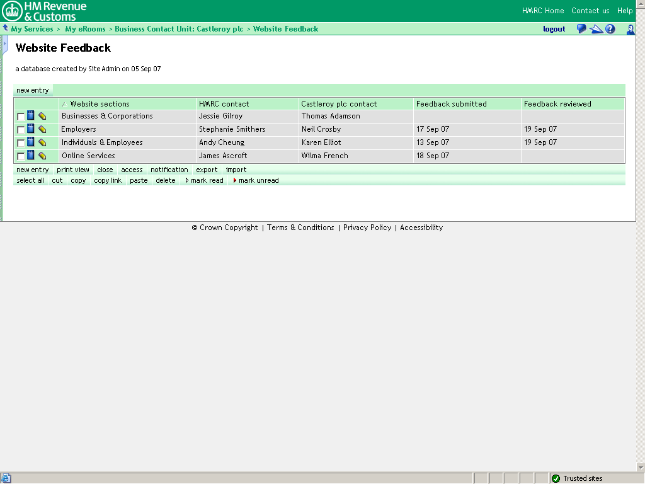The height and width of the screenshot is (484, 645).
Task: Click export in the bottom toolbar
Action: coord(207,170)
